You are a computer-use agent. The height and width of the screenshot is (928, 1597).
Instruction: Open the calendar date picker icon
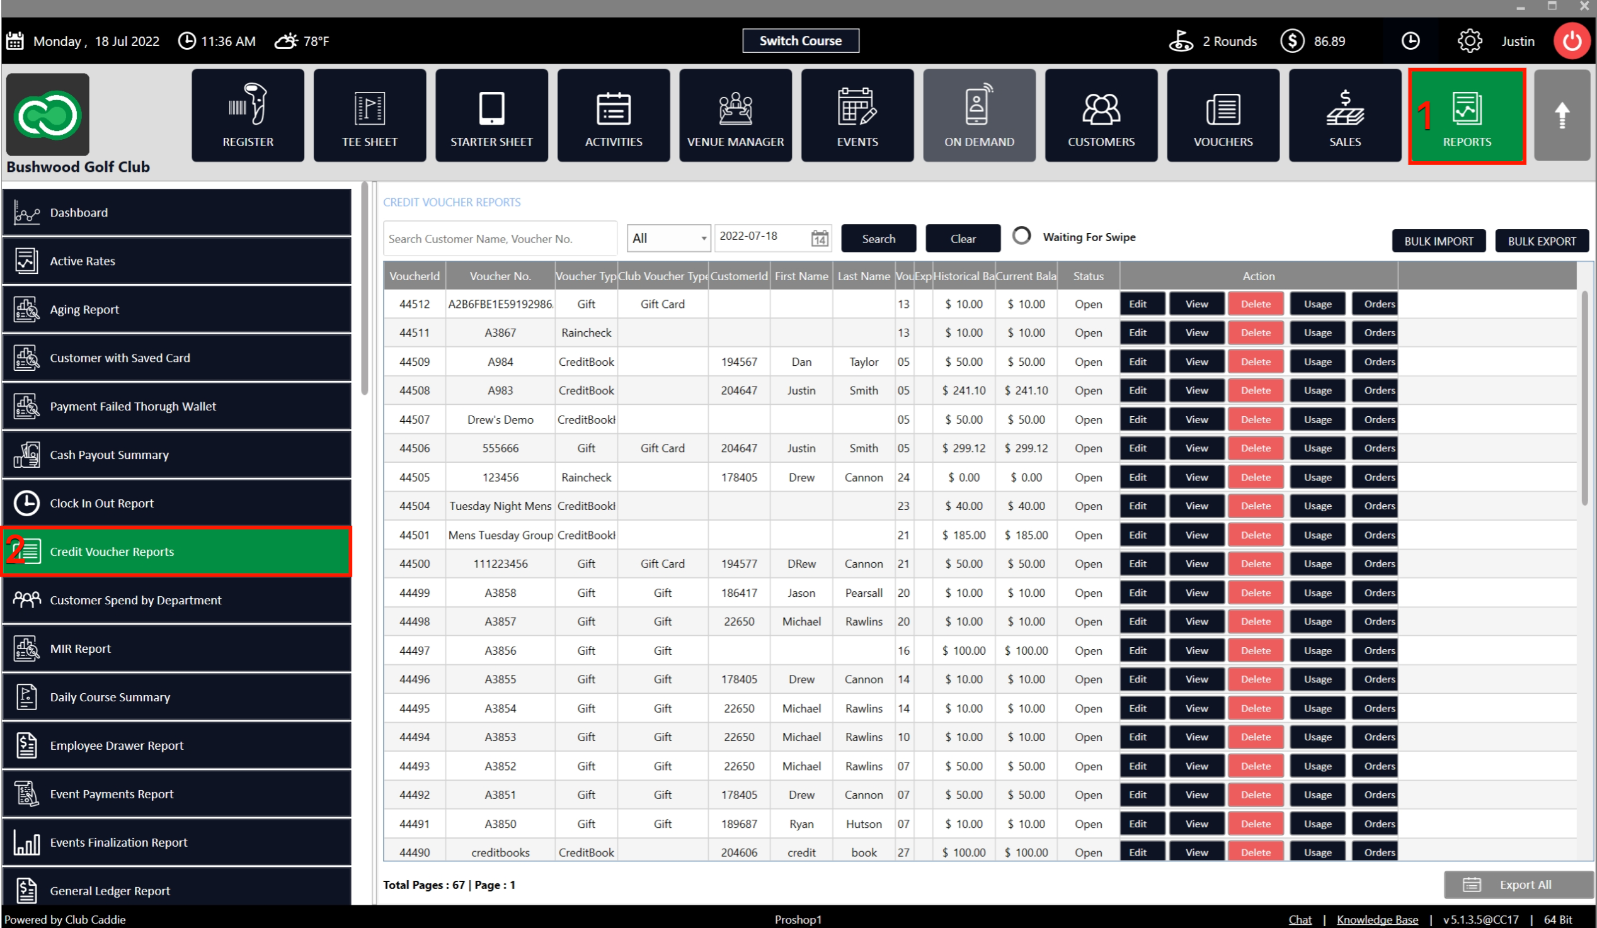[820, 239]
